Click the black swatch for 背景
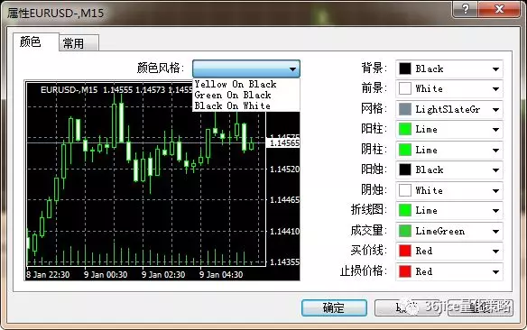 404,69
